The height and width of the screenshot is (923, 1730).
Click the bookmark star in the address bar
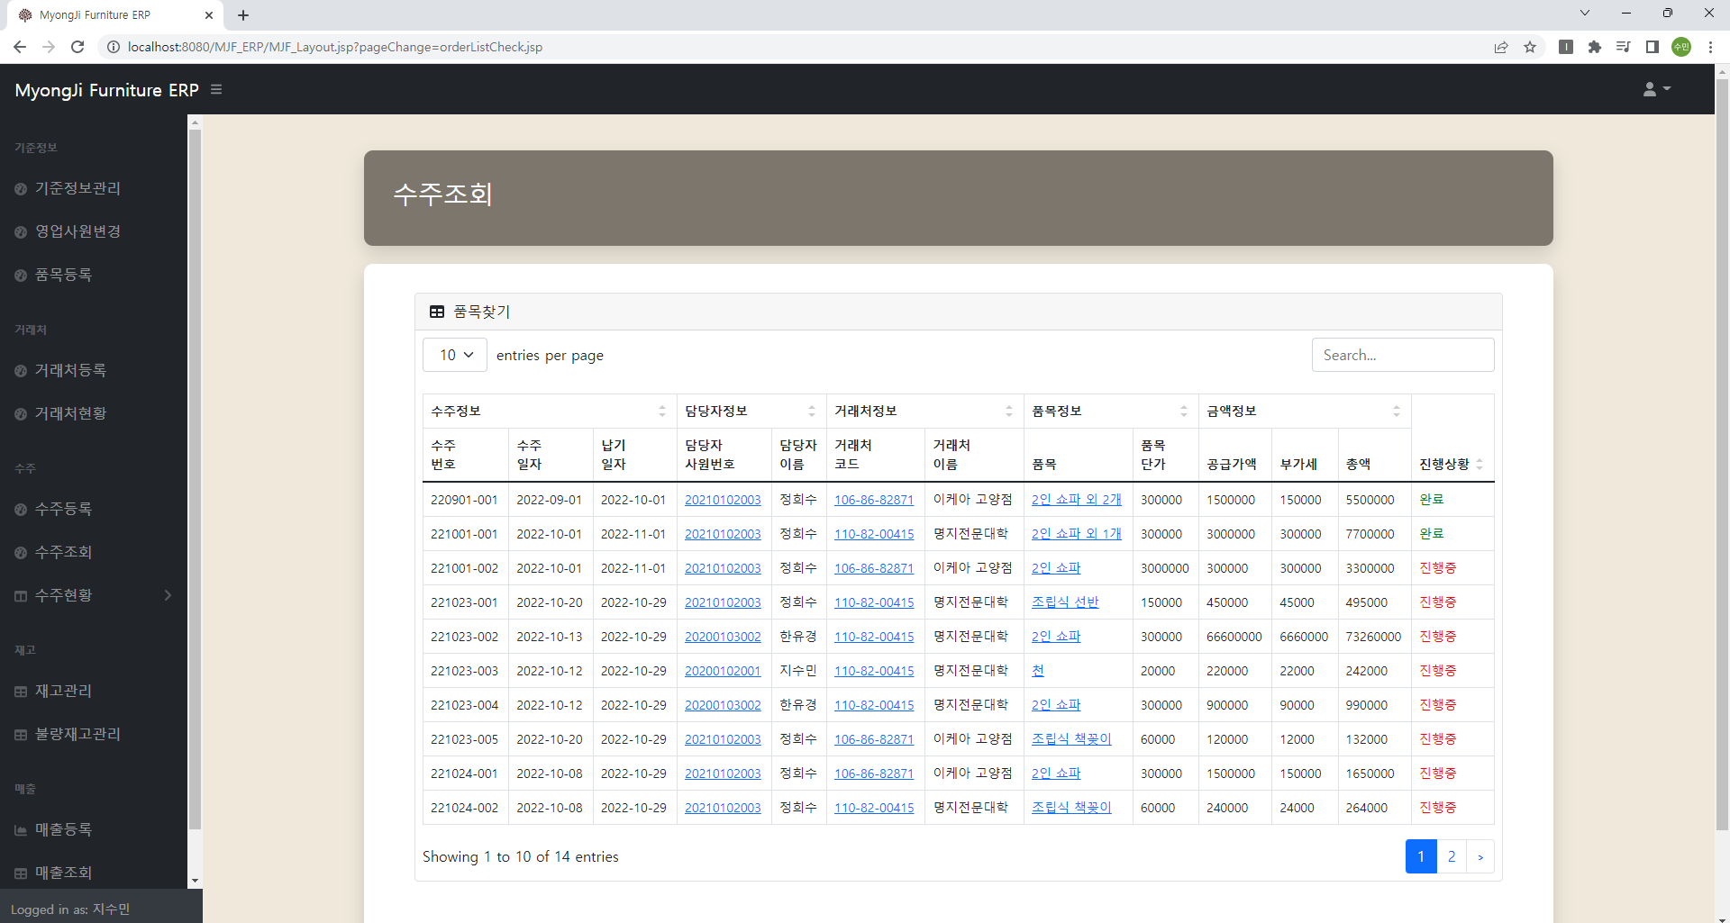1530,47
